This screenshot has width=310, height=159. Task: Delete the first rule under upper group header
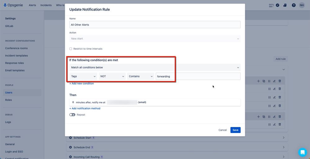point(280,89)
